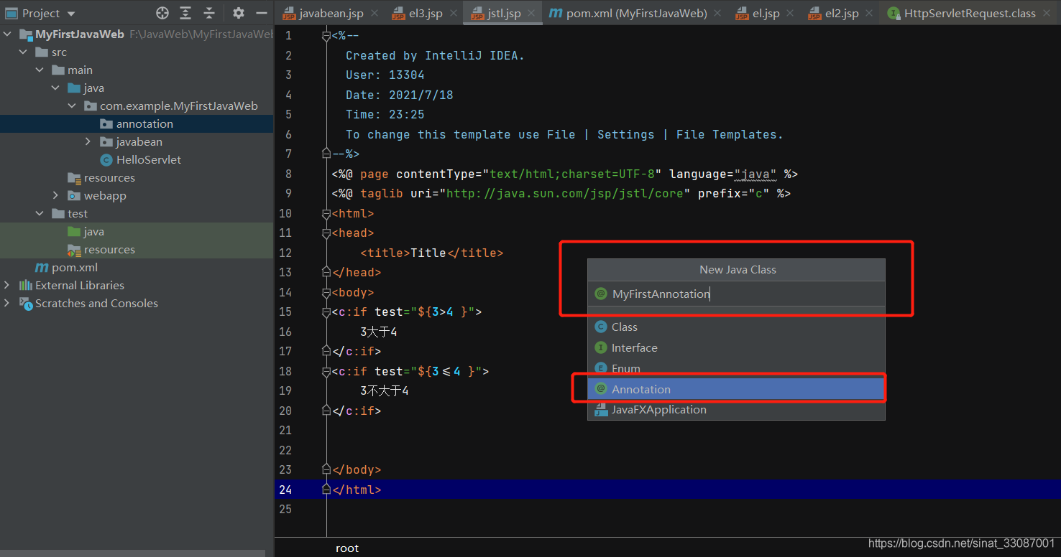Screen dimensions: 1061x557
Task: Click the fold marker on line 1 comment
Action: coord(326,36)
